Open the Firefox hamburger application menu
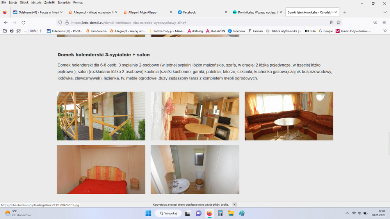390x219 pixels. (384, 23)
